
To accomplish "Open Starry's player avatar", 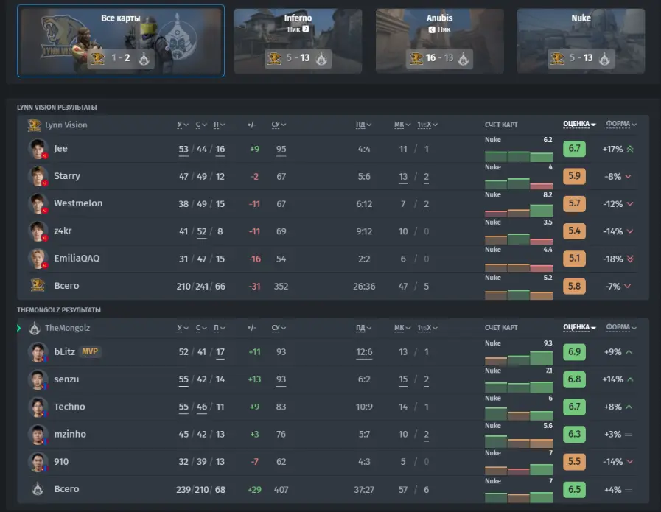I will click(38, 176).
